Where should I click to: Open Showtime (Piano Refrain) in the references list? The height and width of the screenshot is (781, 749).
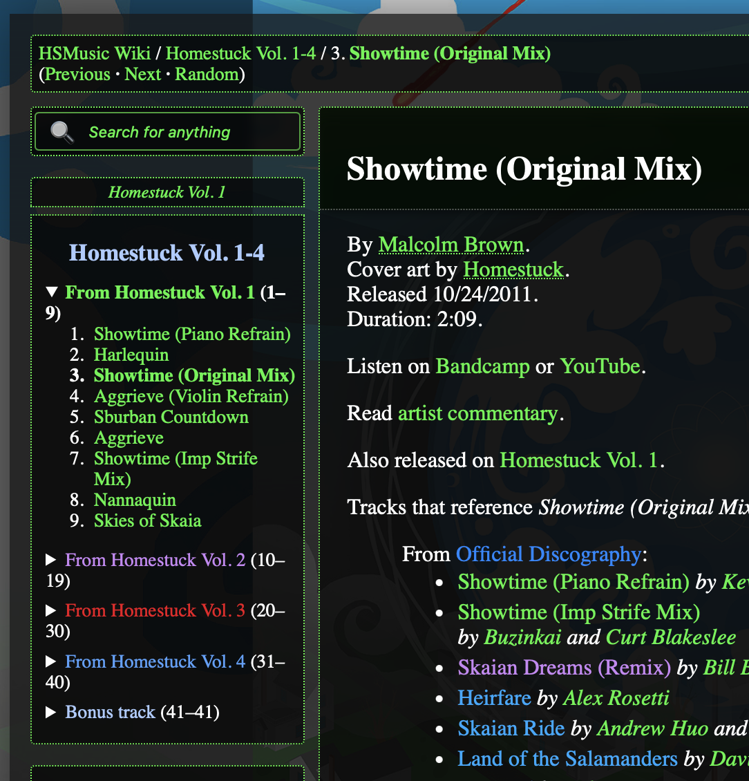(x=573, y=582)
